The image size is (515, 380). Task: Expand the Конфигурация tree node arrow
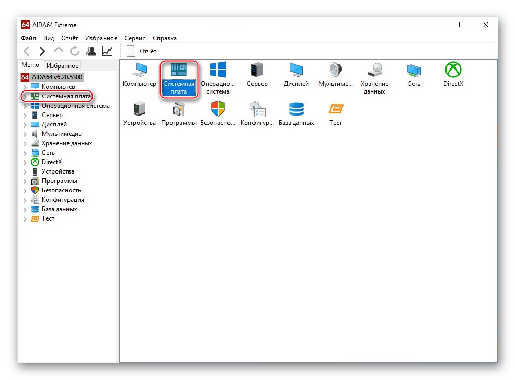point(25,200)
